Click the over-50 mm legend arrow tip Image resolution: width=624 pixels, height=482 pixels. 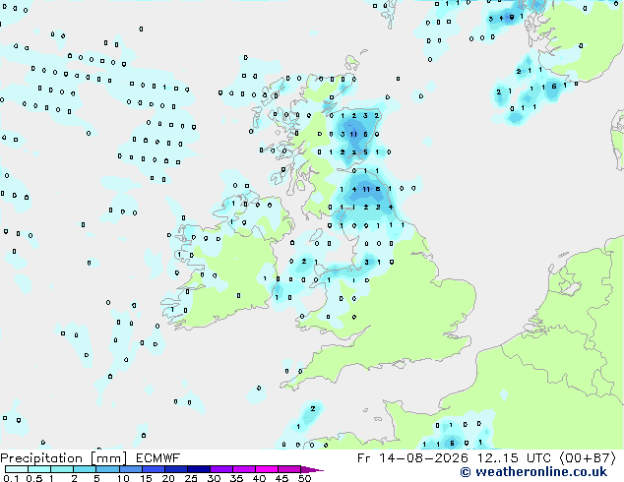pyautogui.click(x=312, y=470)
